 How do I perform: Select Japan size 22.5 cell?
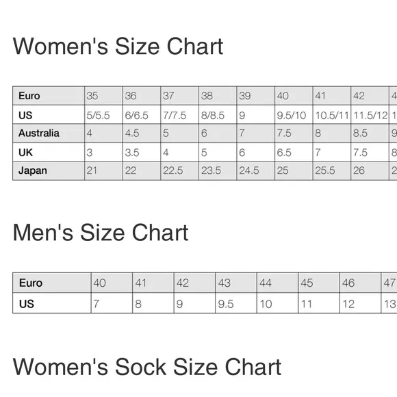pos(180,170)
